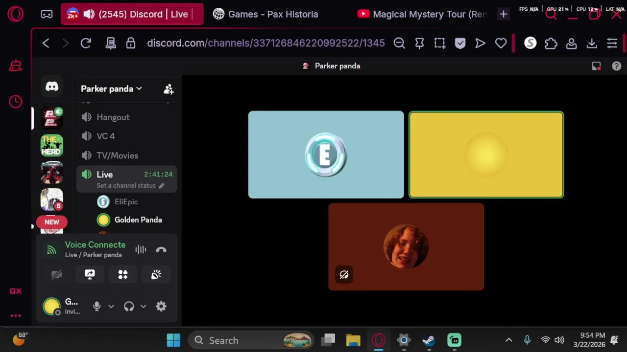
Task: Open Discord inbox icon
Action: (596, 66)
